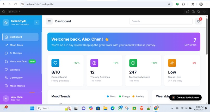Viewport: 210px width, 112px height.
Task: Click the 7 Day Streak counter
Action: (190, 42)
